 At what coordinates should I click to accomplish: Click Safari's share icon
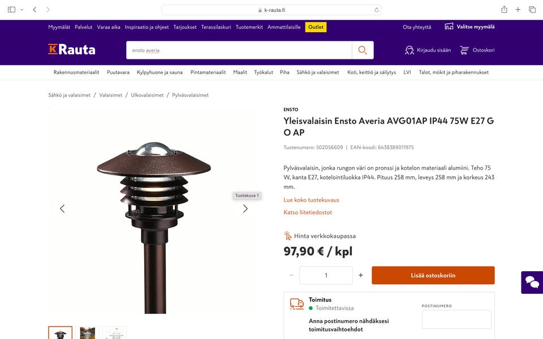pos(504,10)
